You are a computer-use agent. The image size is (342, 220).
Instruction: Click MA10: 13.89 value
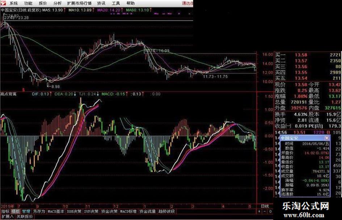click(80, 10)
